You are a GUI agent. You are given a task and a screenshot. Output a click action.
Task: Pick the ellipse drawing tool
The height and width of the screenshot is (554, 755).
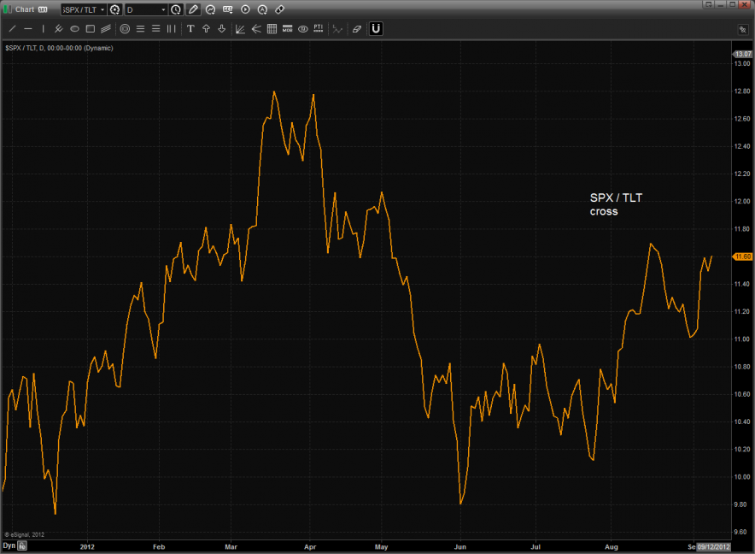74,29
